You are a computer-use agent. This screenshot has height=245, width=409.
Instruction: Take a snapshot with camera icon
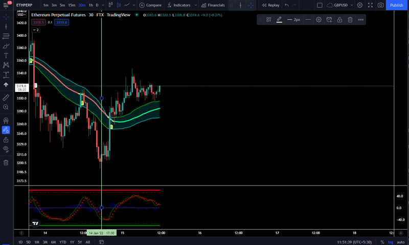[380, 5]
